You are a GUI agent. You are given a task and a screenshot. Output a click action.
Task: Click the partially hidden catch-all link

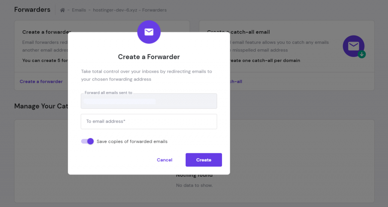[236, 81]
